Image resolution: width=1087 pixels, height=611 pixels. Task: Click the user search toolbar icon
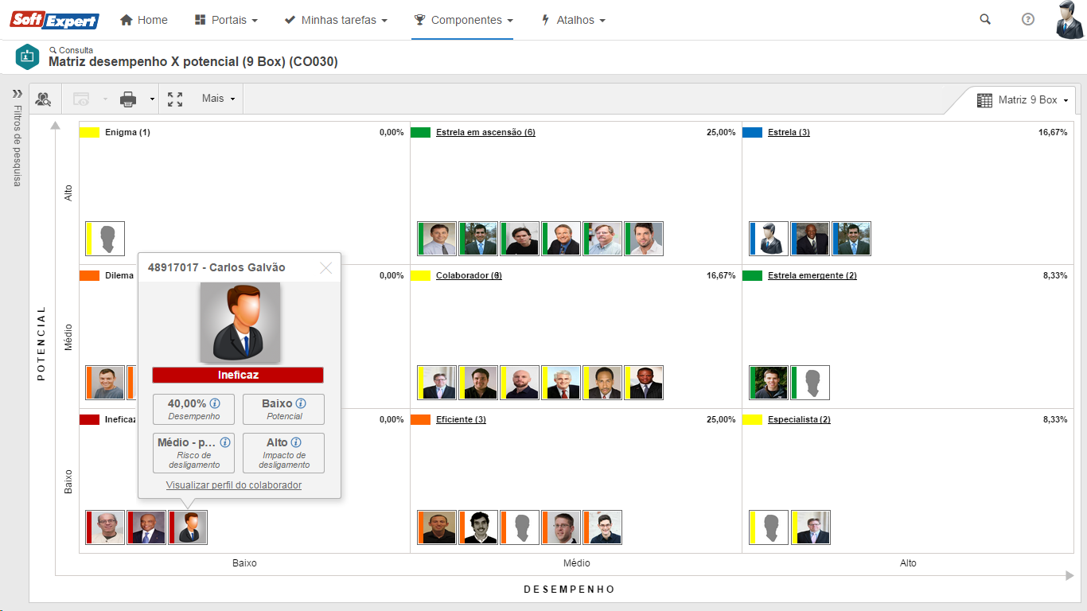[x=43, y=99]
